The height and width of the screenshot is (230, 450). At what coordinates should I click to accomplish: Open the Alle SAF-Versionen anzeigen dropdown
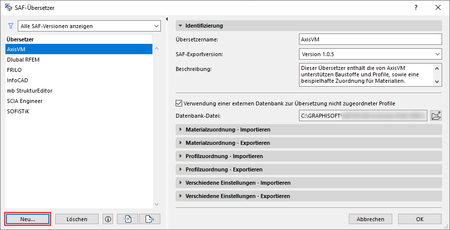(x=89, y=26)
